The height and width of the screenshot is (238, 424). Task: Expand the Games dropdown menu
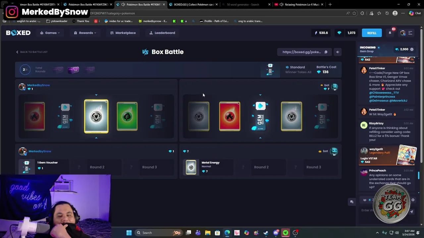click(50, 33)
